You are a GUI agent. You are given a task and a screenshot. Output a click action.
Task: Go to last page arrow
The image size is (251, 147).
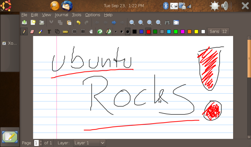tap(122, 23)
